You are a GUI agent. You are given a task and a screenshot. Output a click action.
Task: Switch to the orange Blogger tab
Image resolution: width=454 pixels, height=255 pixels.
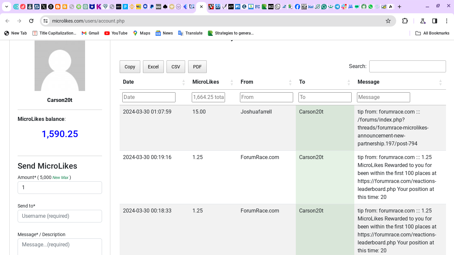[x=57, y=7]
